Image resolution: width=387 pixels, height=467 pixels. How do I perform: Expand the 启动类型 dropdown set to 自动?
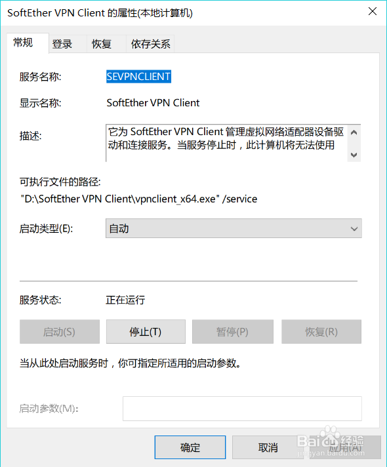[x=234, y=228]
